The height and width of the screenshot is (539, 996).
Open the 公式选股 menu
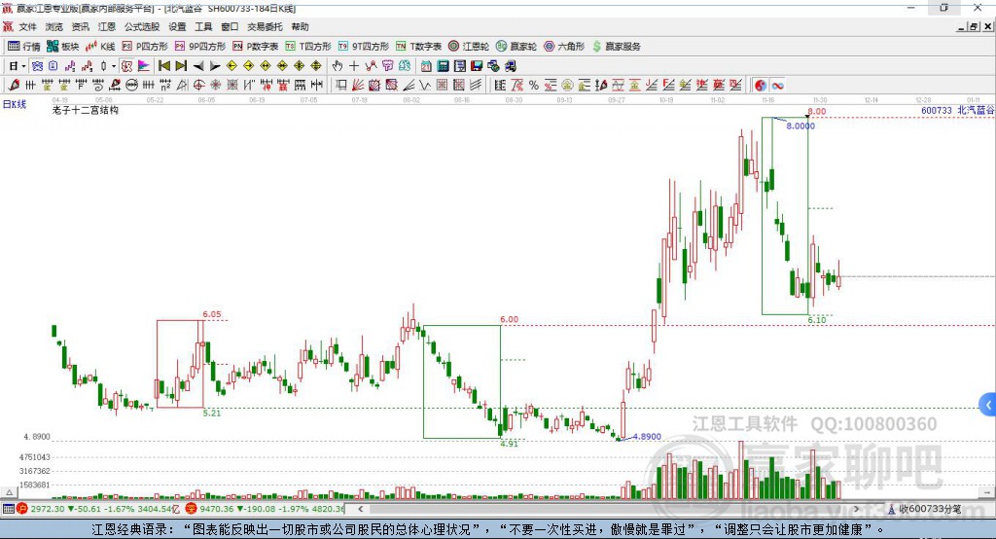[x=142, y=26]
